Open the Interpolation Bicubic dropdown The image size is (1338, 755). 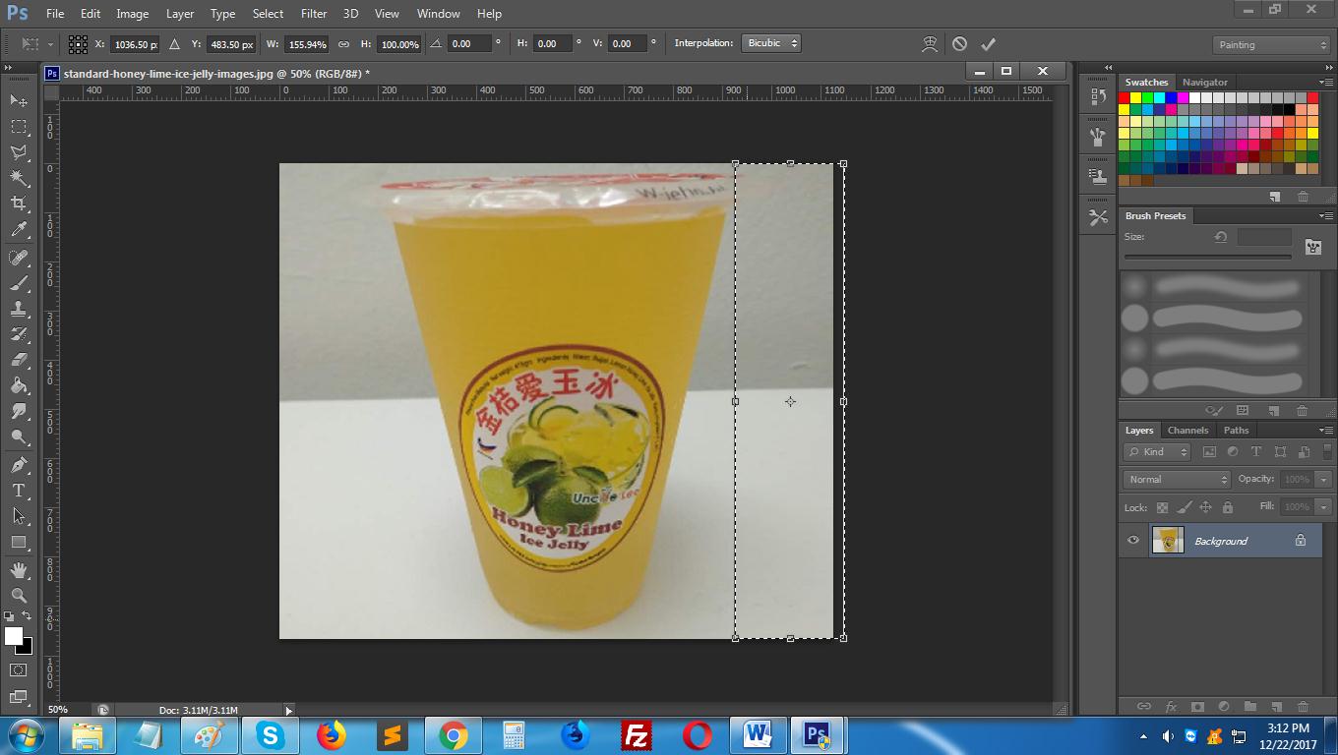point(771,43)
